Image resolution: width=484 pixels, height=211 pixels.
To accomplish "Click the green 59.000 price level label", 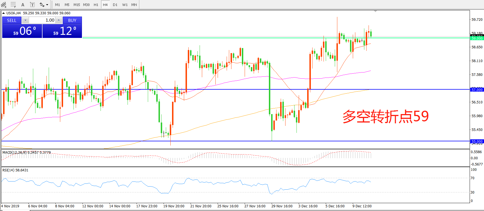I will tap(477, 38).
